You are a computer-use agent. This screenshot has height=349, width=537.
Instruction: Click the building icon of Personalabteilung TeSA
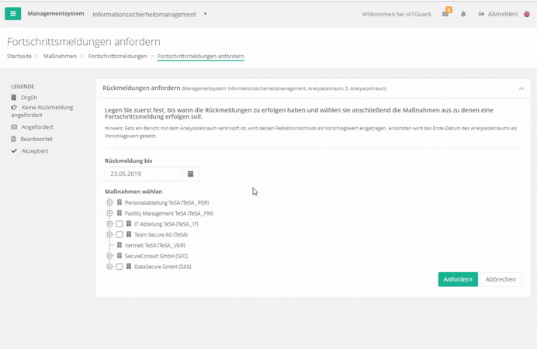pyautogui.click(x=120, y=202)
